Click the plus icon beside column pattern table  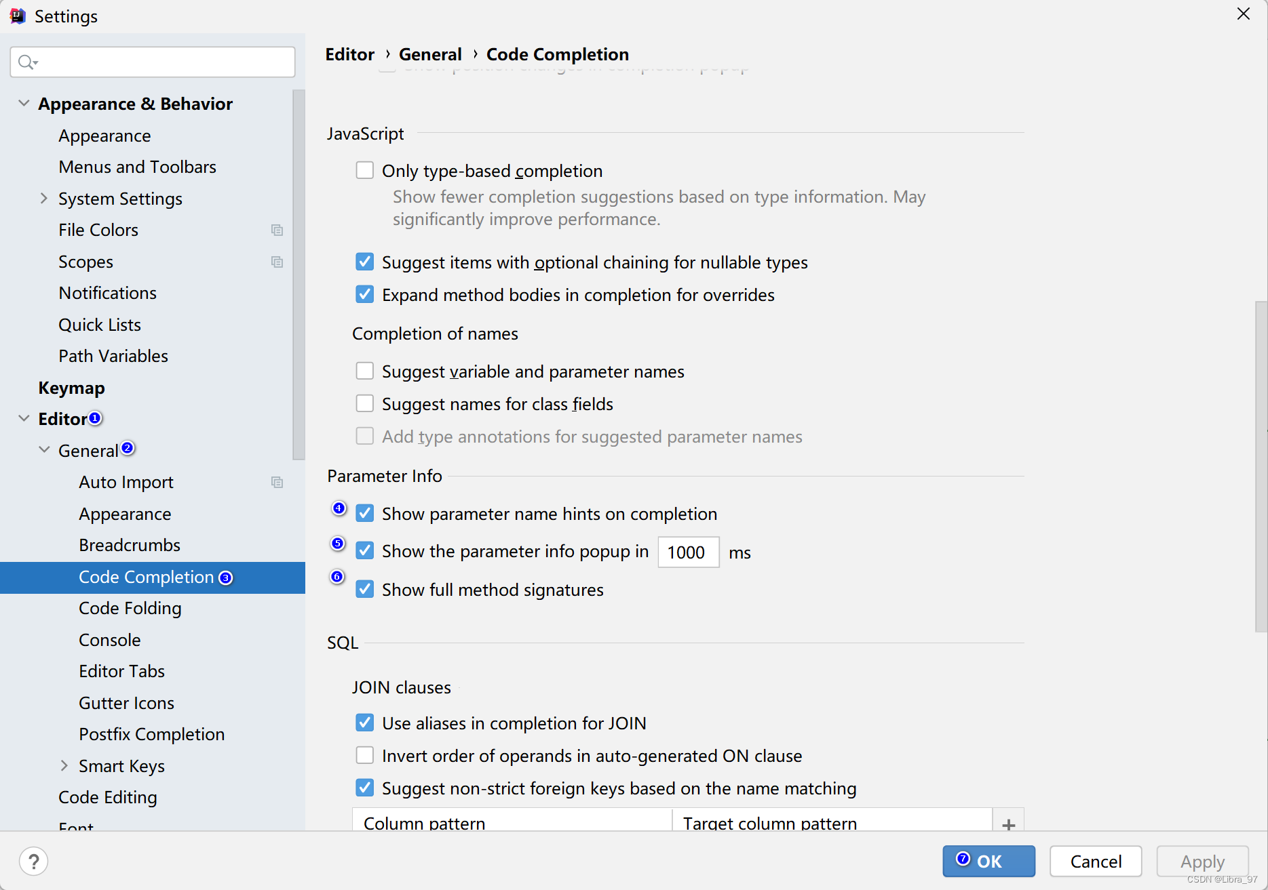click(x=1008, y=824)
